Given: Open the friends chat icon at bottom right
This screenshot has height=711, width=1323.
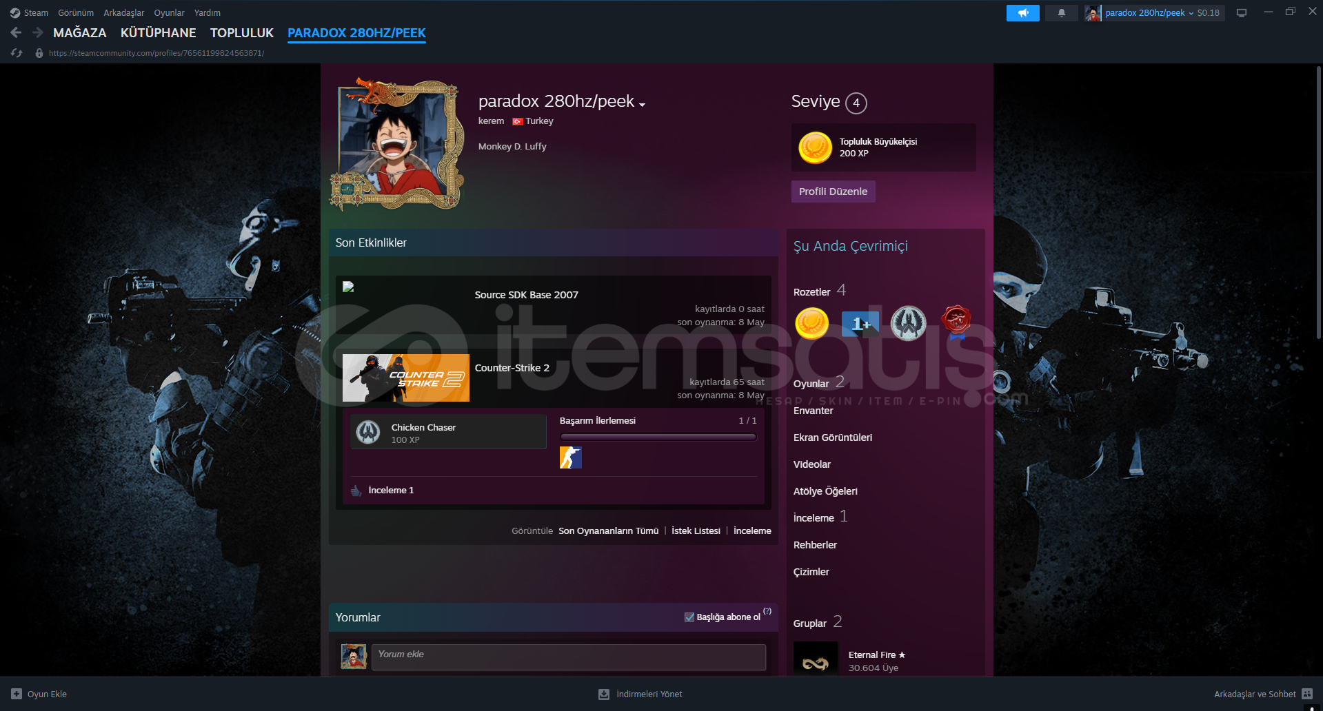Looking at the screenshot, I should pos(1307,694).
